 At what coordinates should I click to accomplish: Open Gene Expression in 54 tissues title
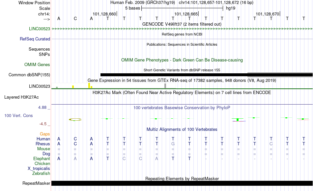pos(182,81)
